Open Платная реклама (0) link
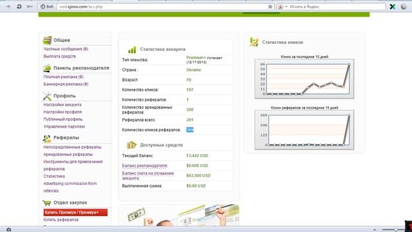Viewport: 412px width, 232px height. click(x=63, y=77)
